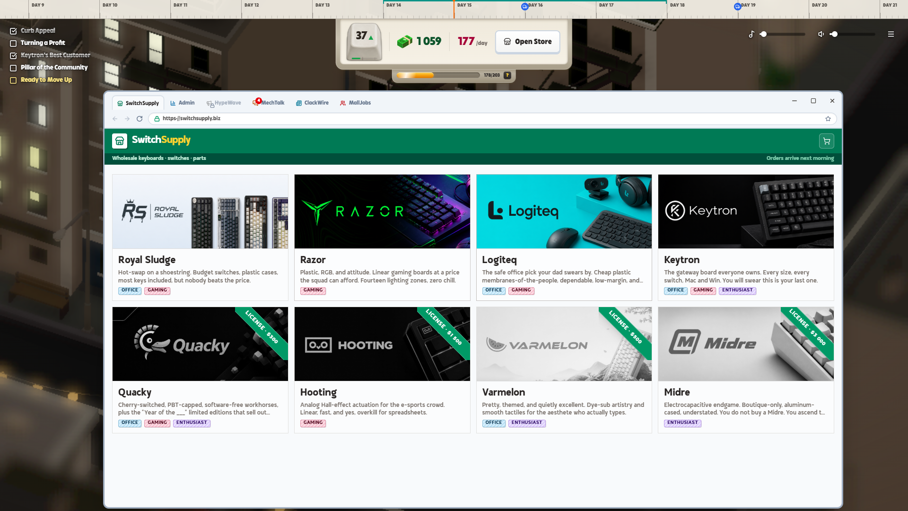This screenshot has width=908, height=511.
Task: Click the Hooting banner image
Action: click(x=382, y=344)
